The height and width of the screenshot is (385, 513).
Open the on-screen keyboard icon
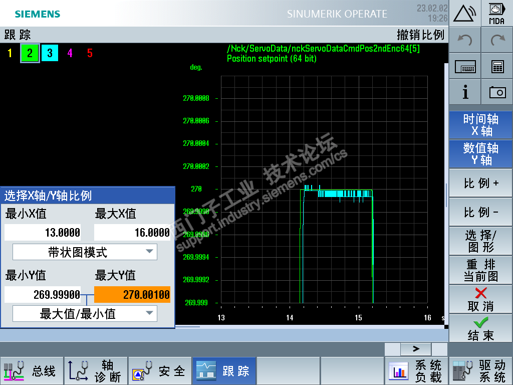[x=465, y=67]
